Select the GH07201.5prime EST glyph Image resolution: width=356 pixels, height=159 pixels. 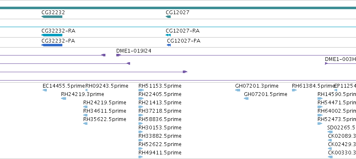[x=246, y=98]
